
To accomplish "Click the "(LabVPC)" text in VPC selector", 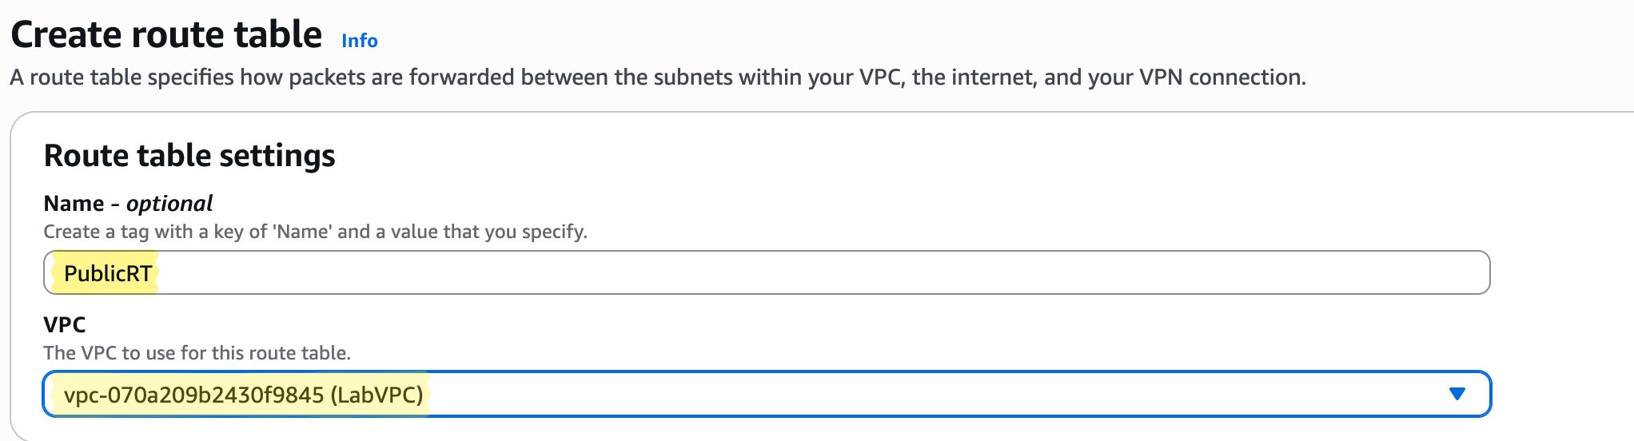I will (377, 395).
